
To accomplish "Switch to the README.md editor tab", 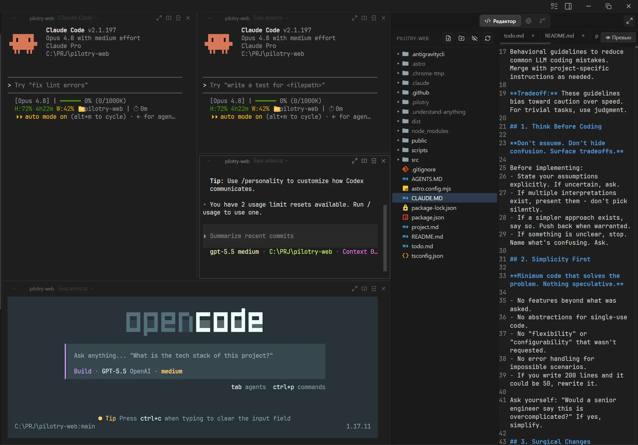I will [x=559, y=36].
